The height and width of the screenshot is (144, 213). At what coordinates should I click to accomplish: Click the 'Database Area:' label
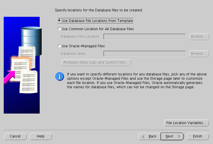(x=73, y=54)
